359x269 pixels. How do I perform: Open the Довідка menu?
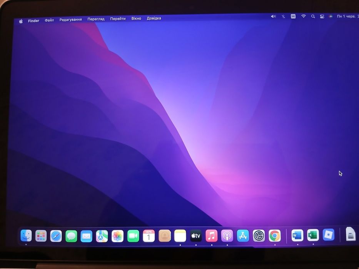(154, 18)
